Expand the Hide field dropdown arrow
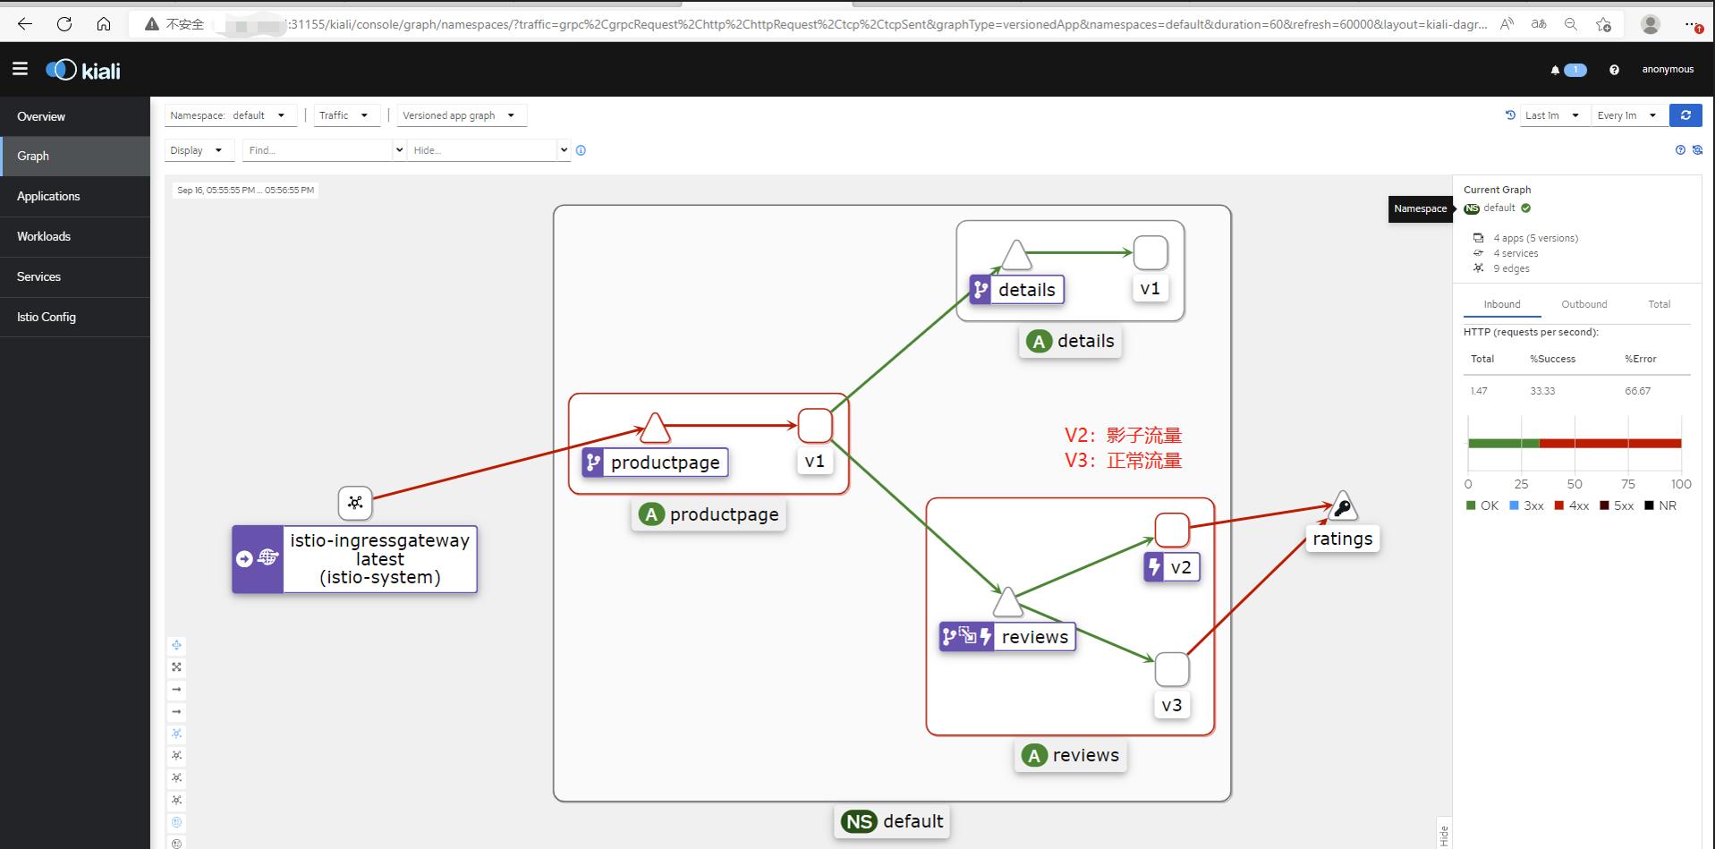 (564, 150)
